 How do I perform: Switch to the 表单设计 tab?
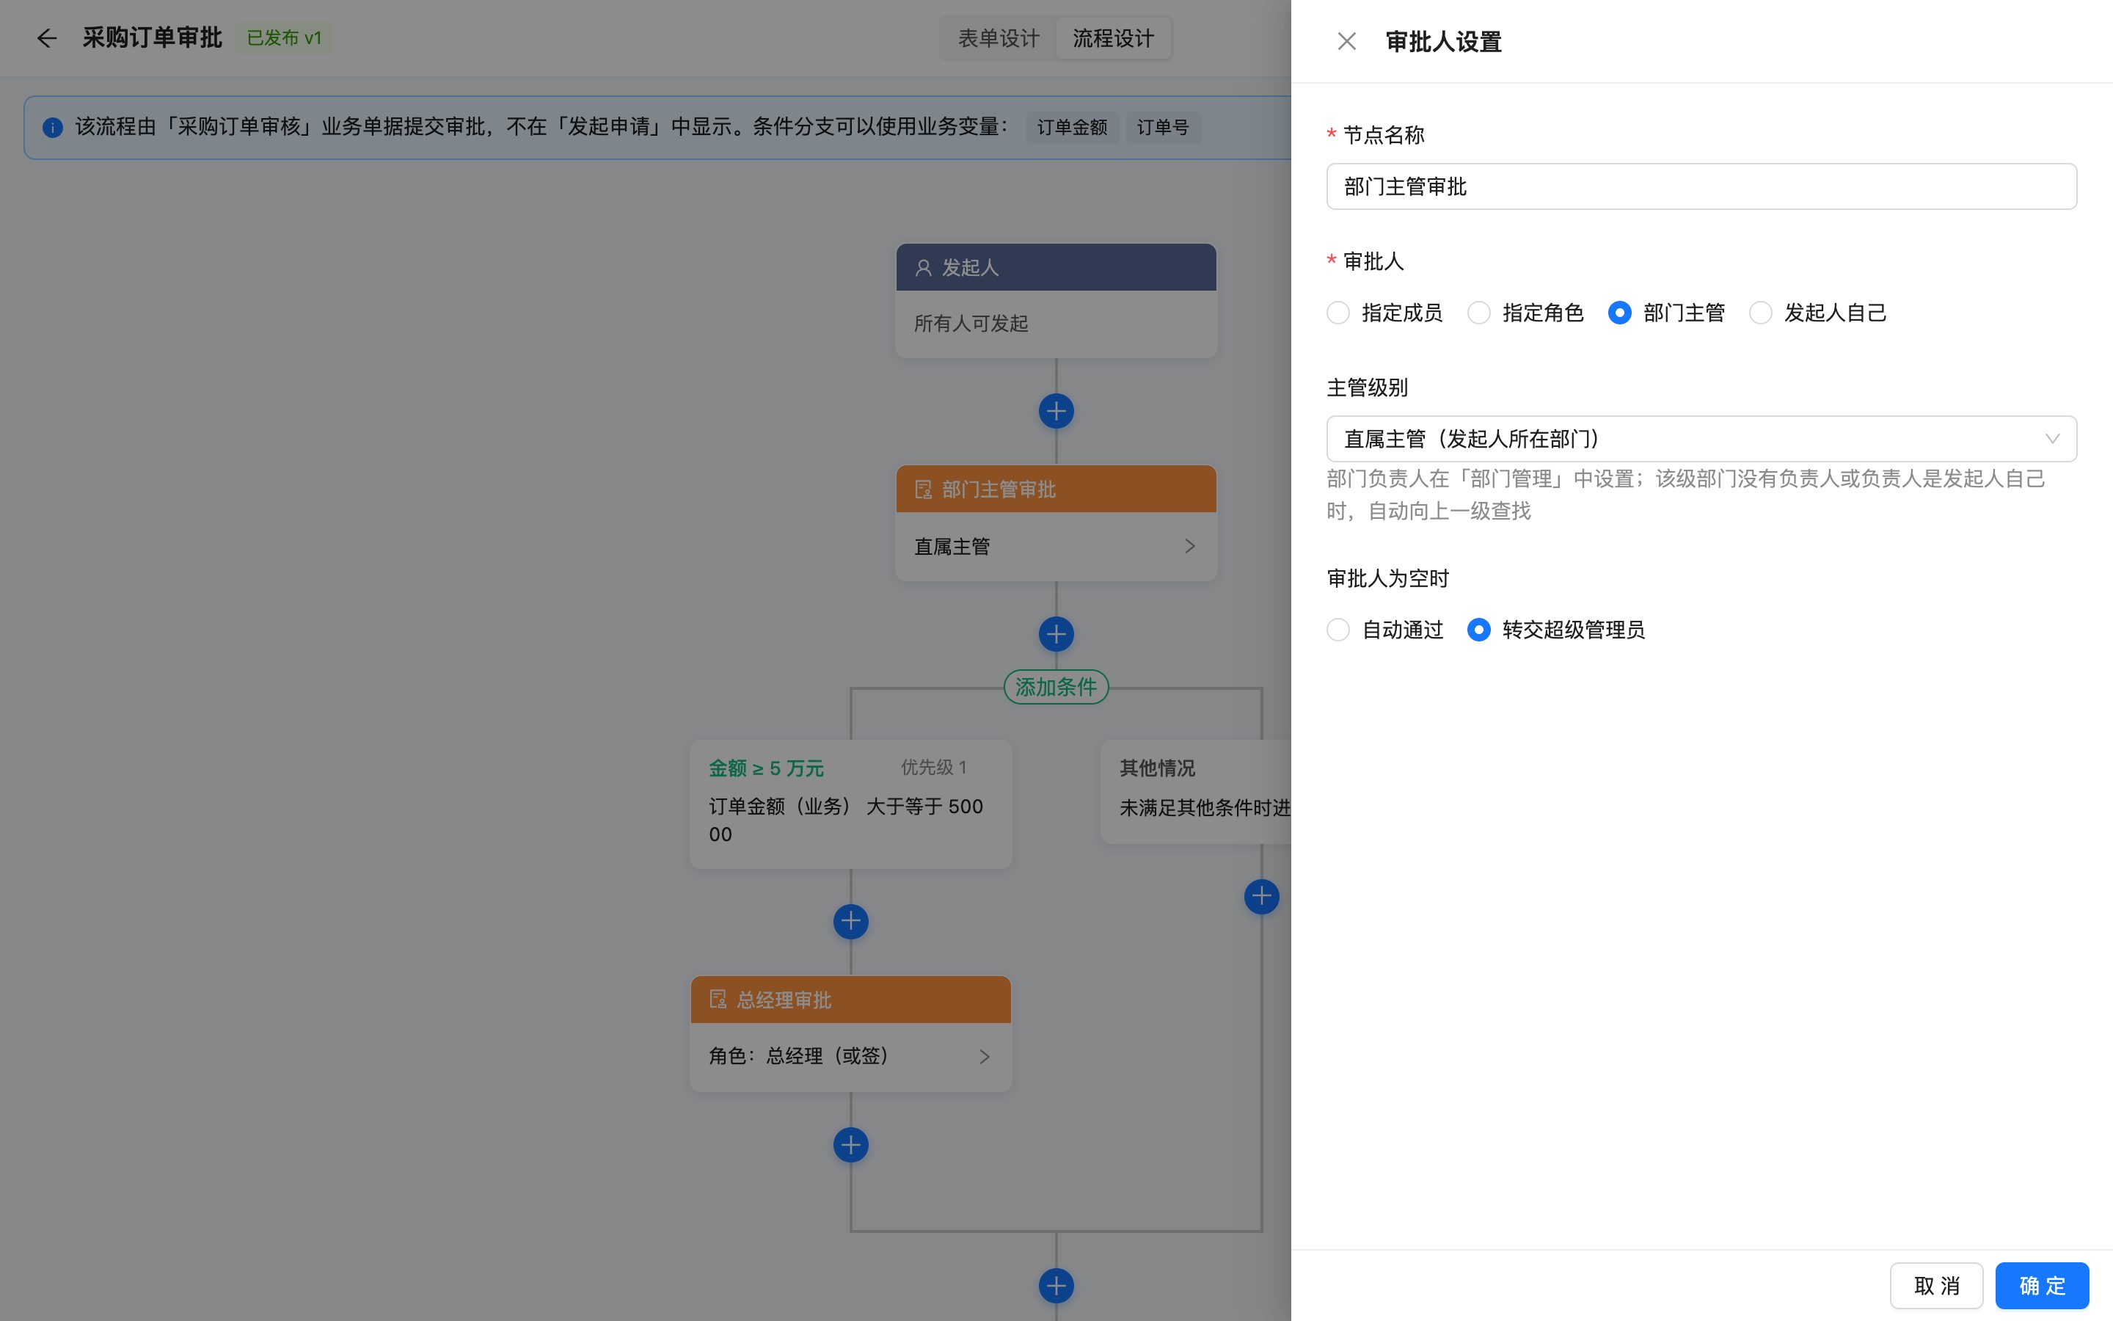tap(998, 38)
